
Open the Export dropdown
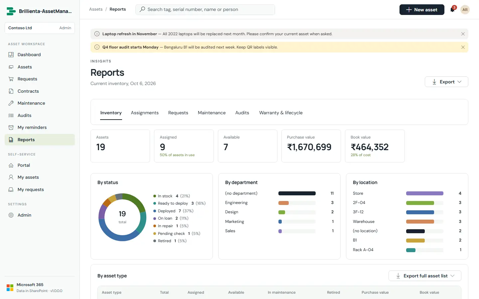coord(446,82)
